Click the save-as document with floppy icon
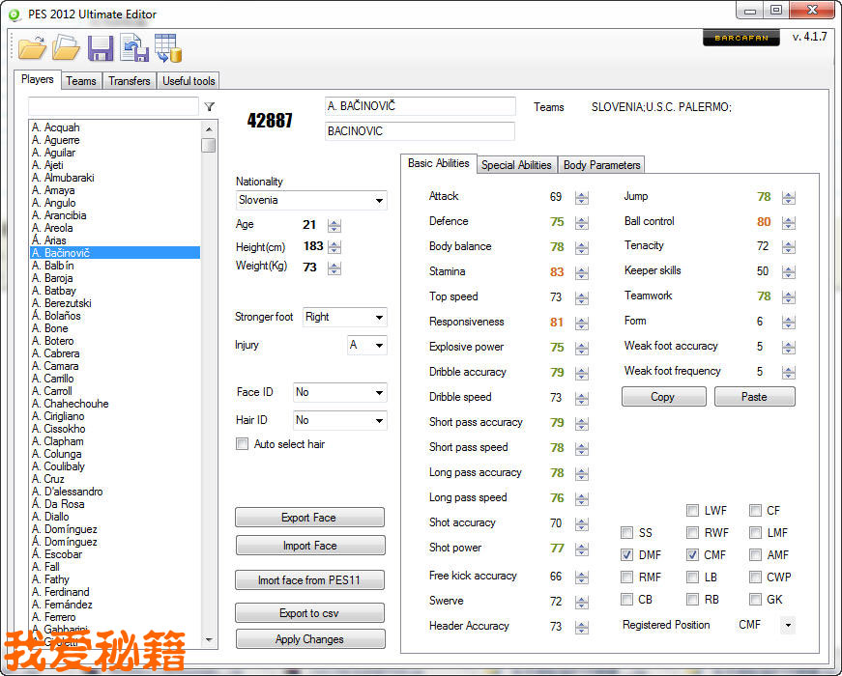 pos(134,47)
